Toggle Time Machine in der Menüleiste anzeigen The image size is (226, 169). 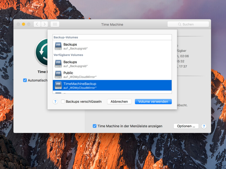point(95,126)
